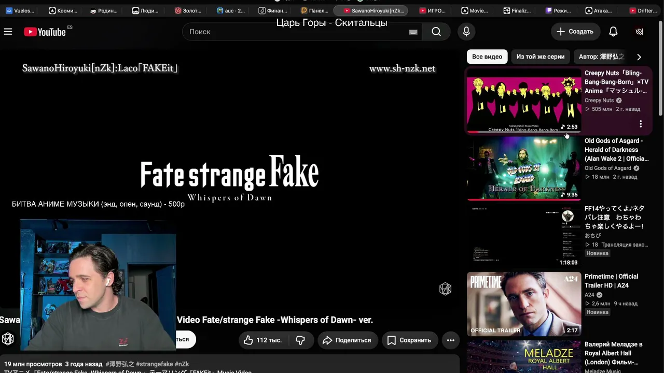Click the #nZk hashtag
This screenshot has height=373, width=664.
[182, 364]
